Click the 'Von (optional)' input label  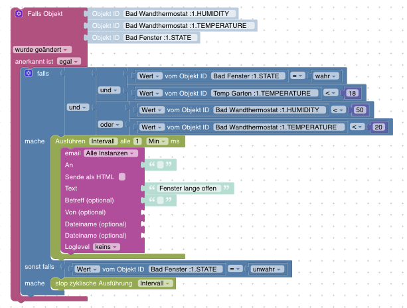[85, 212]
